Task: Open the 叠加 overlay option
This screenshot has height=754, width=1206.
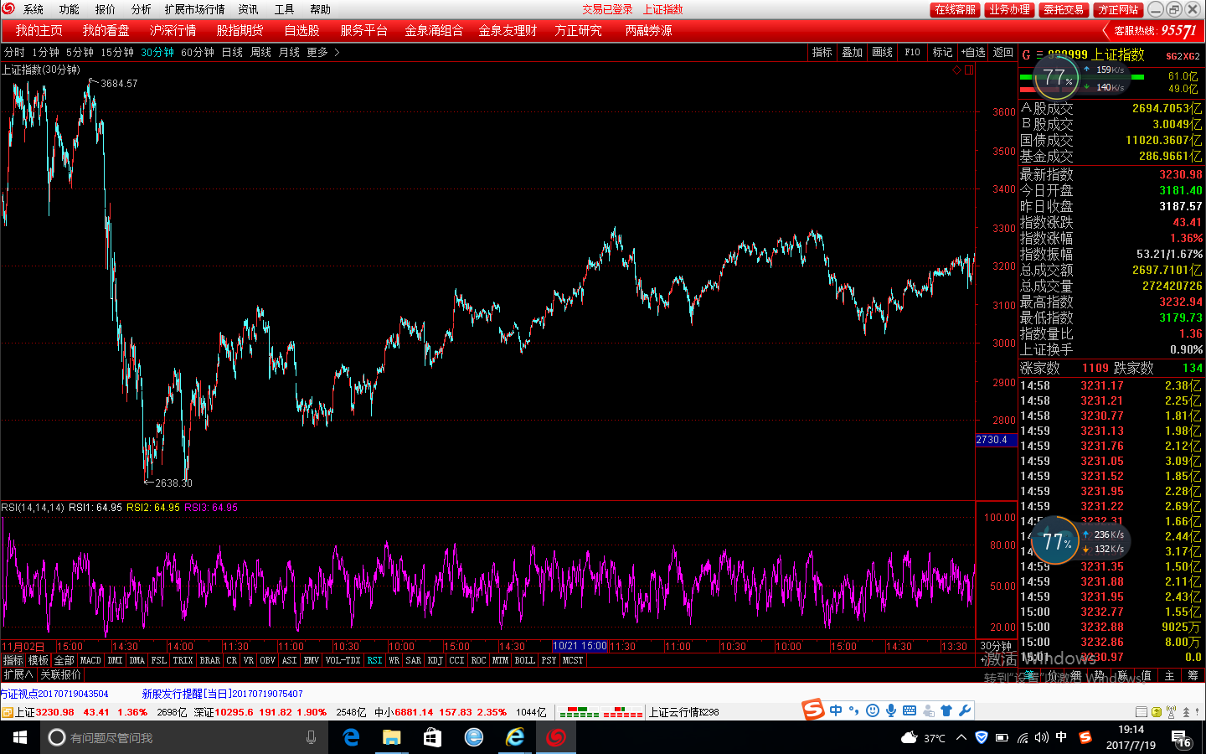Action: (x=852, y=52)
